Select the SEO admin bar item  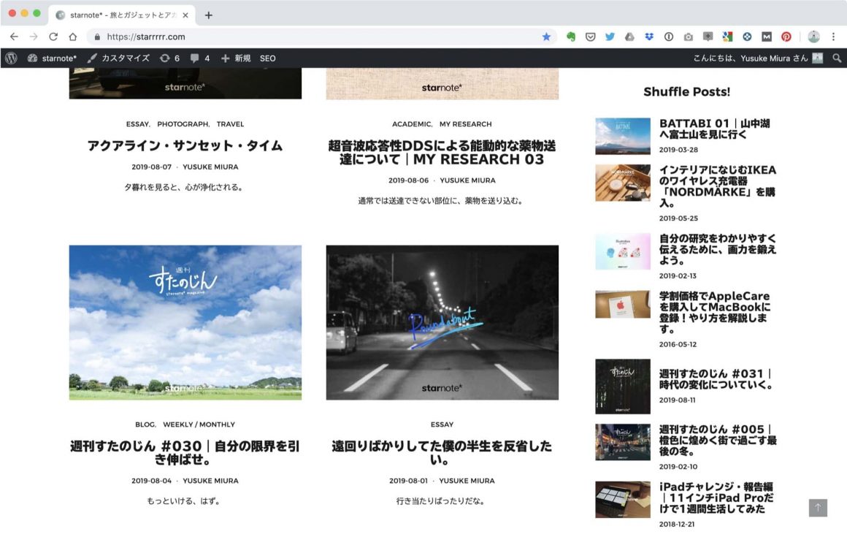pos(268,58)
